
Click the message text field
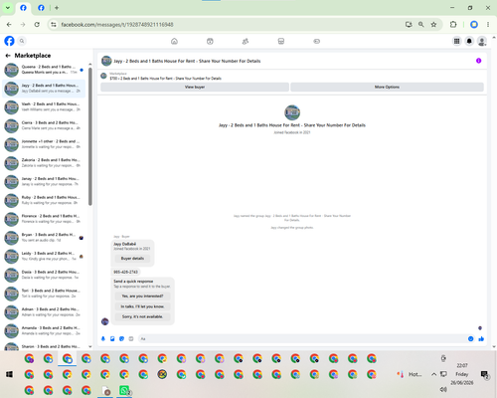[302, 338]
